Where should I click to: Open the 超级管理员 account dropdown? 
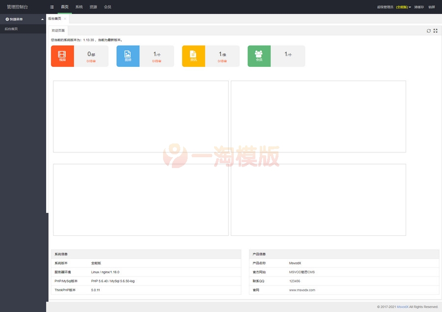[386, 7]
